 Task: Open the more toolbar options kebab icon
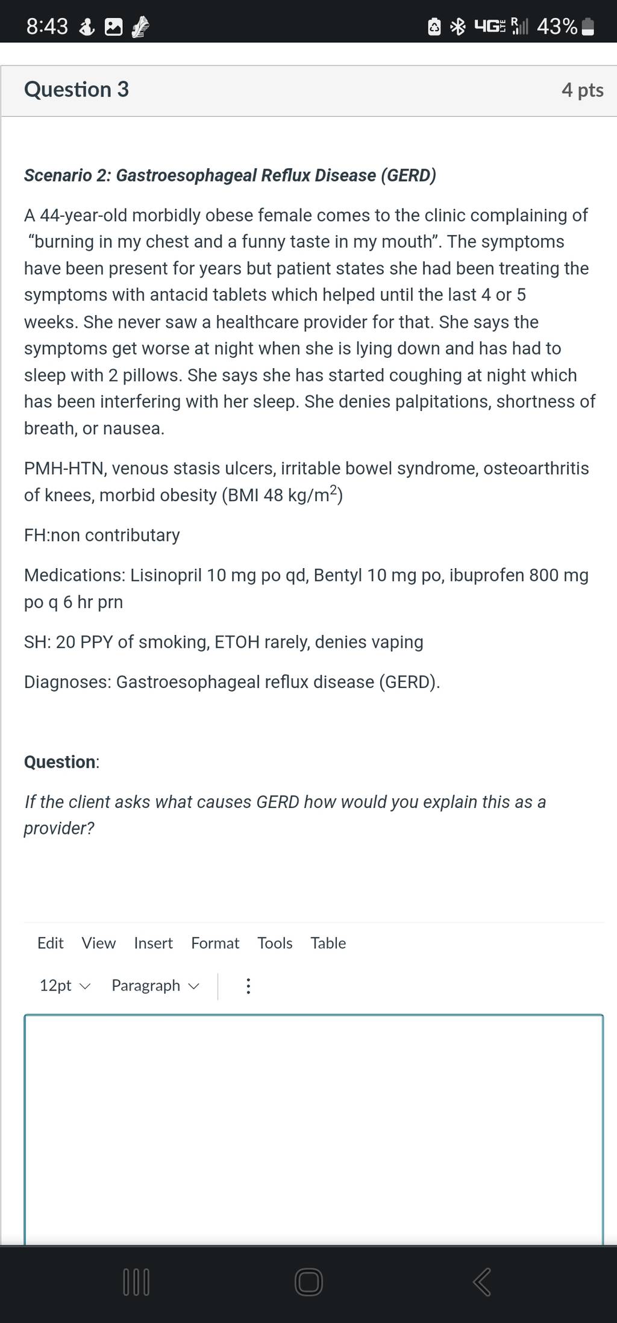(248, 986)
